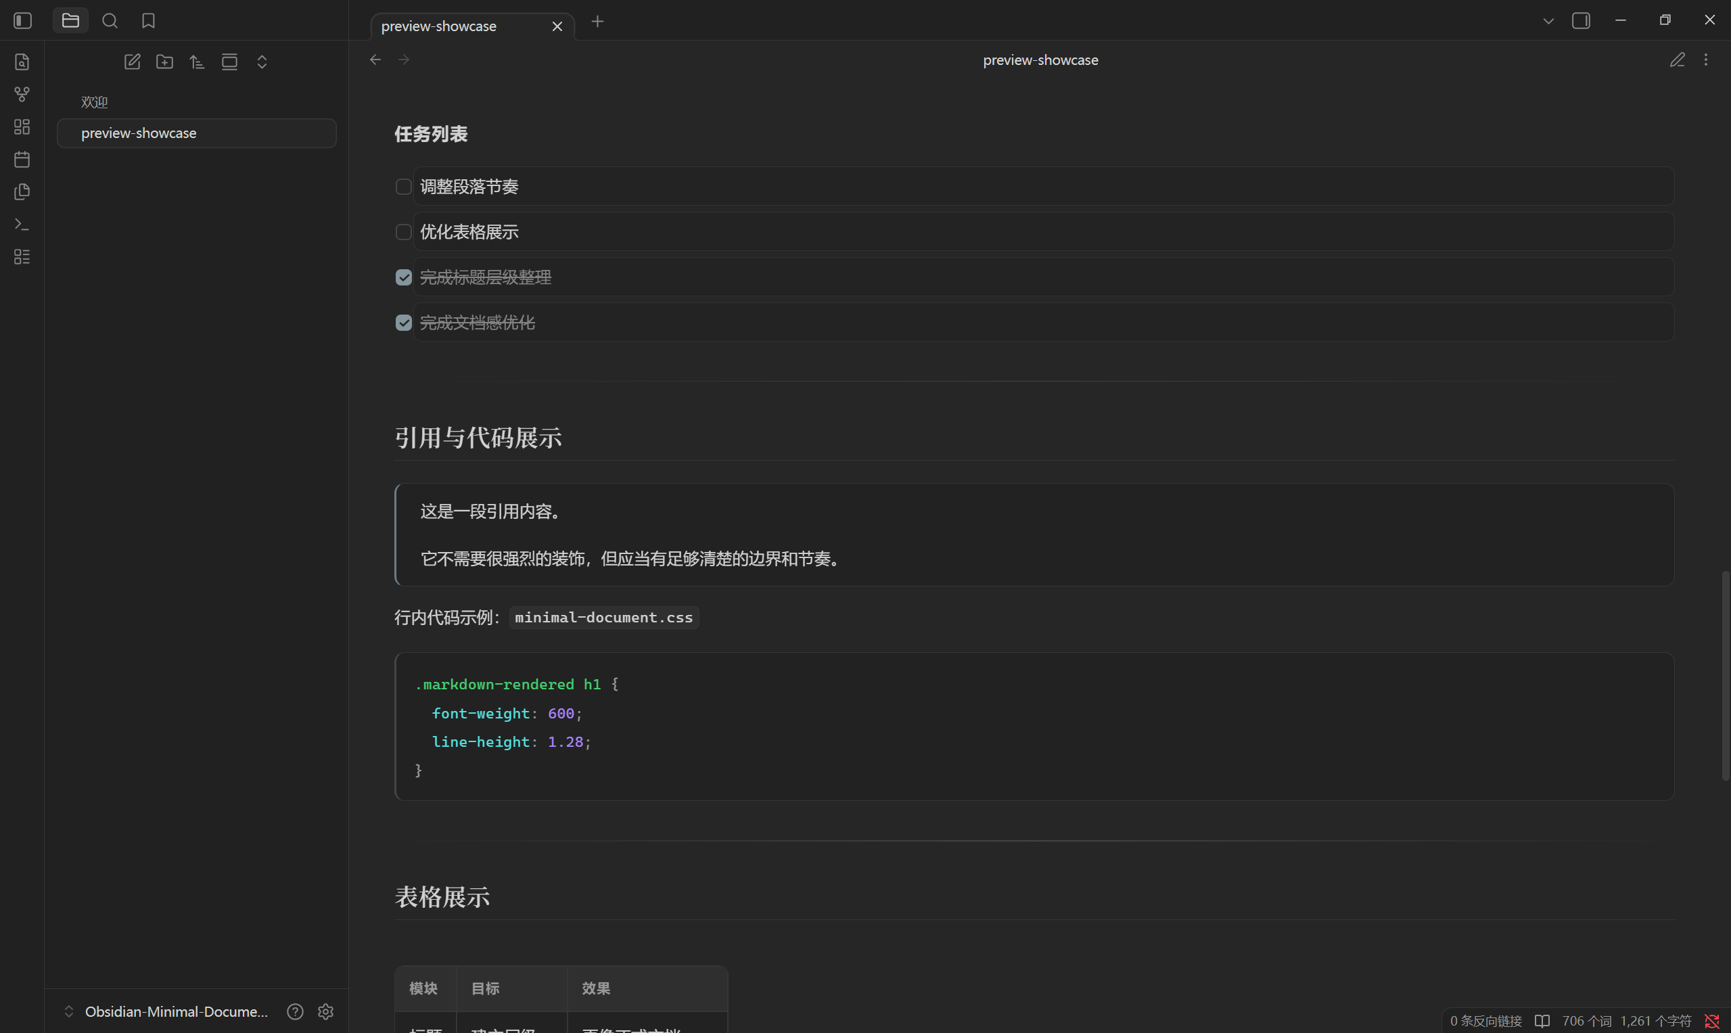Toggle reading view book icon in status bar
1731x1033 pixels.
[1542, 1021]
